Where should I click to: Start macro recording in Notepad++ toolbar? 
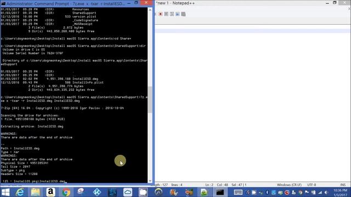coord(161,14)
